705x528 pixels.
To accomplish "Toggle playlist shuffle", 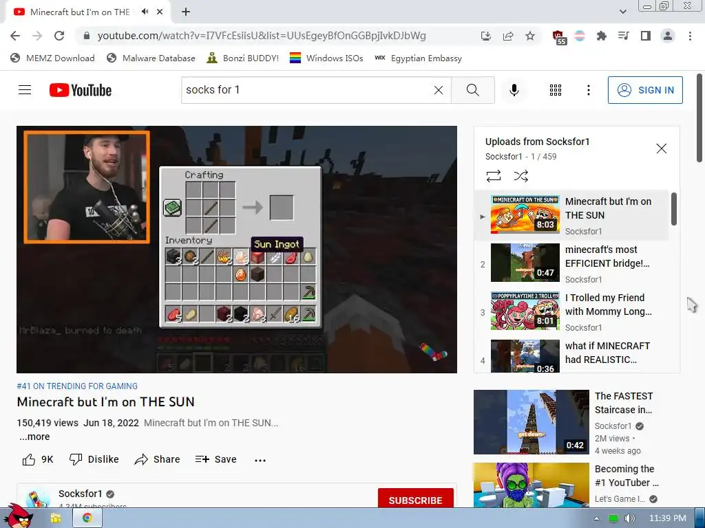I will [520, 176].
